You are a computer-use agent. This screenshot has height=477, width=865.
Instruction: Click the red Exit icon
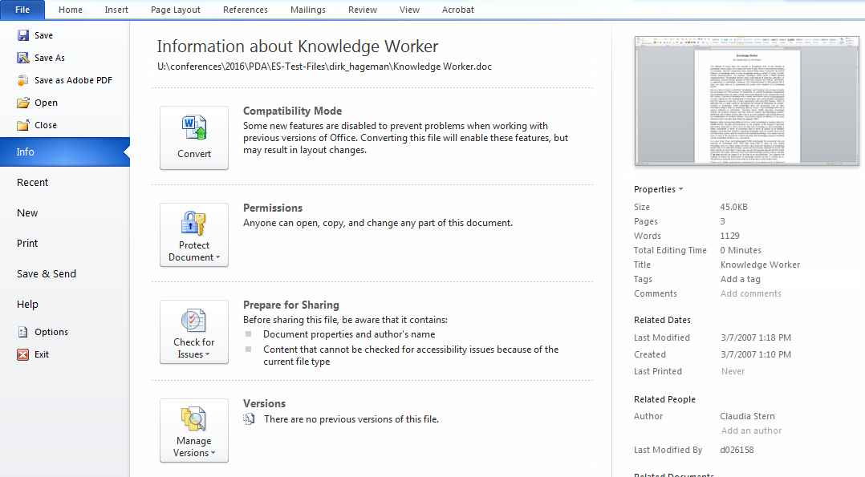pyautogui.click(x=23, y=354)
